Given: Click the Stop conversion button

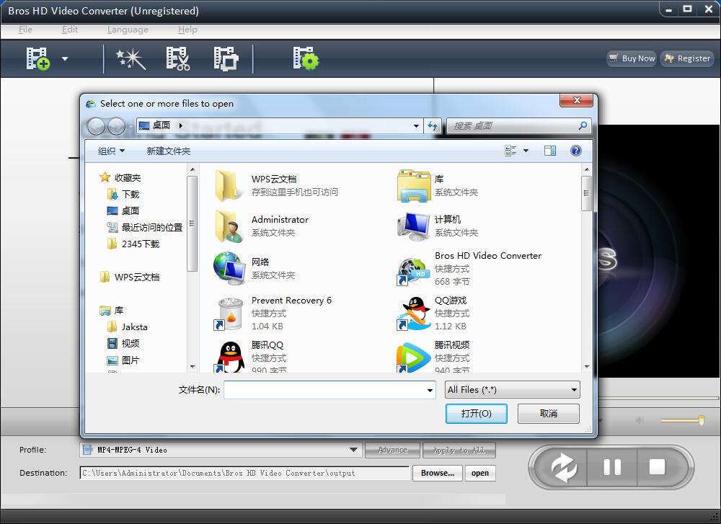Looking at the screenshot, I should point(657,467).
